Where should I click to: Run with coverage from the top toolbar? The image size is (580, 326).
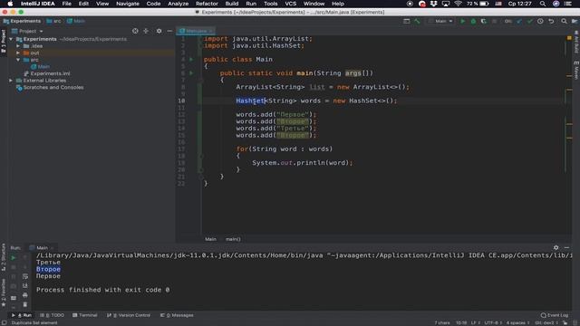(483, 22)
